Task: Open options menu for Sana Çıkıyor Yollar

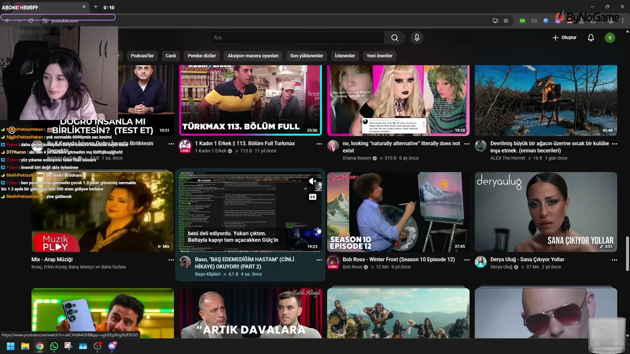Action: click(614, 260)
